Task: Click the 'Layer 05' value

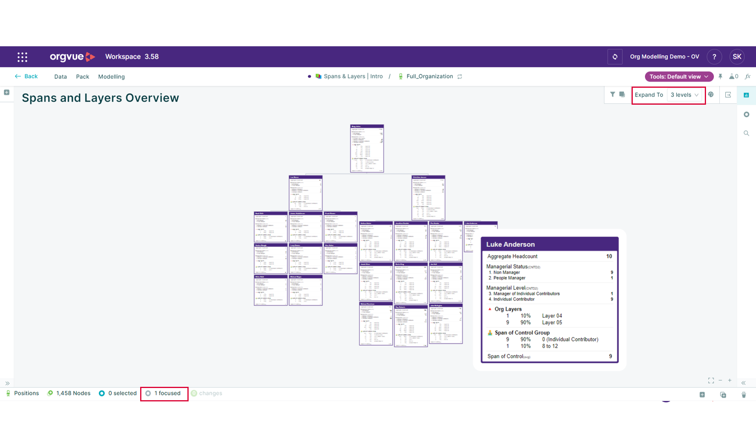Action: [x=552, y=322]
